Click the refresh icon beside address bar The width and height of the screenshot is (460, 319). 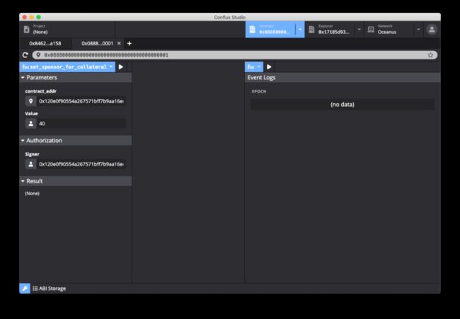tap(25, 55)
